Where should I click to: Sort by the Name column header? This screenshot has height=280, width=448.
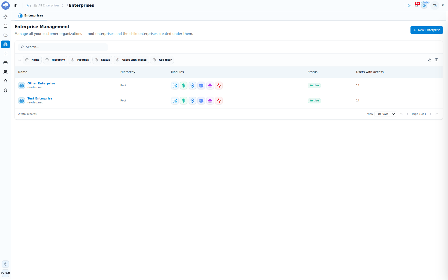[23, 72]
